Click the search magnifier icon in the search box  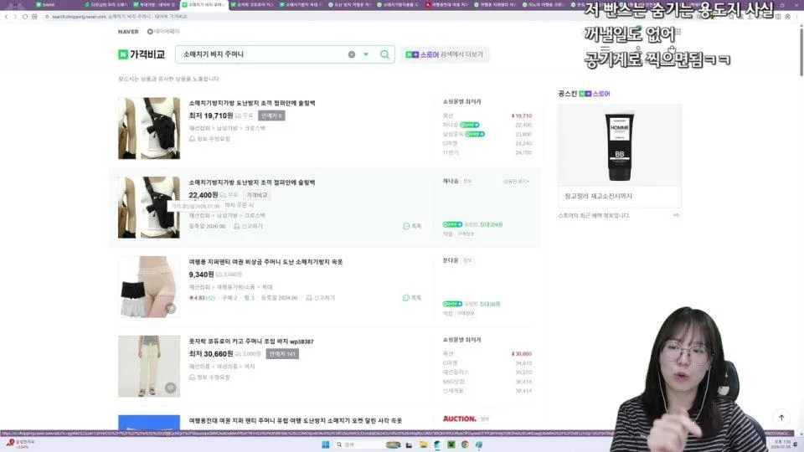tap(384, 54)
